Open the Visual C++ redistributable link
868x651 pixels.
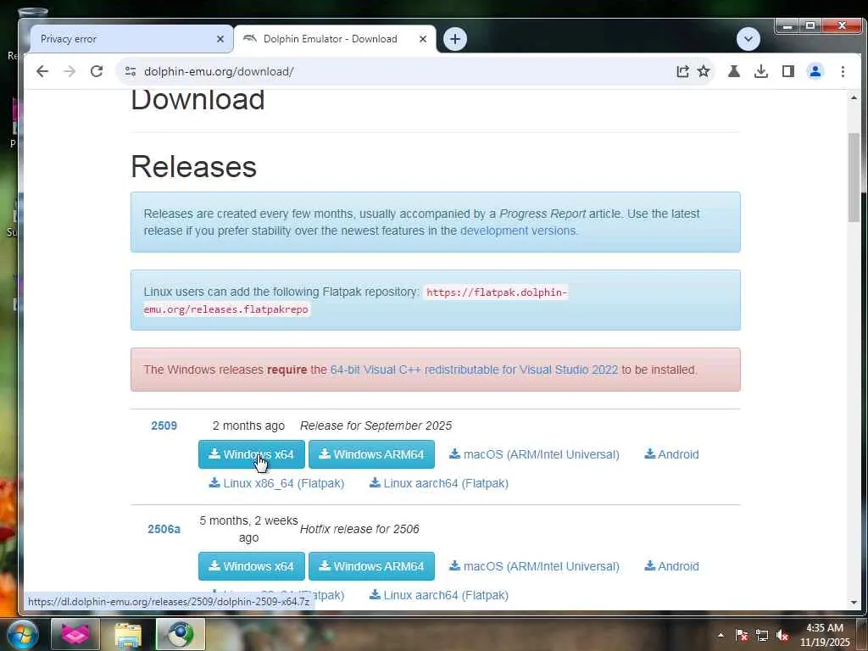click(474, 370)
